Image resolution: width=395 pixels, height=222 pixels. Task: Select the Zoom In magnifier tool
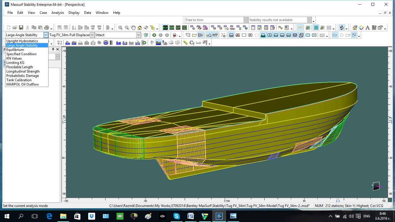click(120, 28)
